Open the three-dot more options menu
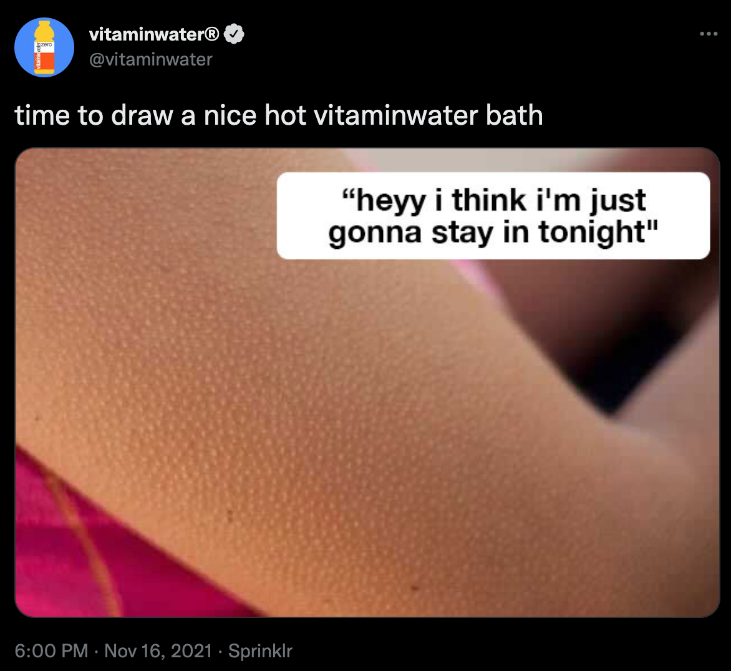Screen dimensions: 731x671 tap(708, 34)
